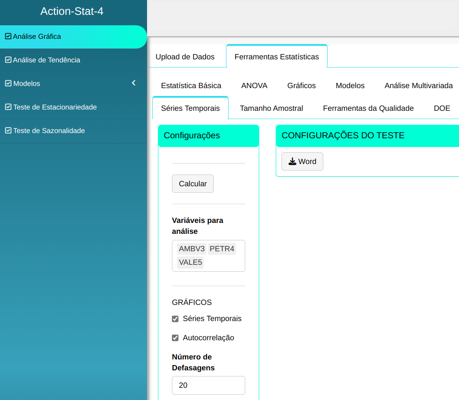Select the Tamanho Amostral tab
This screenshot has height=400, width=459.
coord(271,108)
